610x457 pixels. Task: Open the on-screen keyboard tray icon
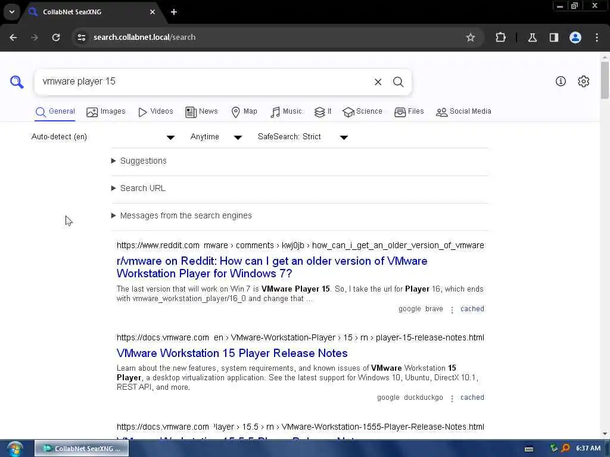tap(529, 449)
